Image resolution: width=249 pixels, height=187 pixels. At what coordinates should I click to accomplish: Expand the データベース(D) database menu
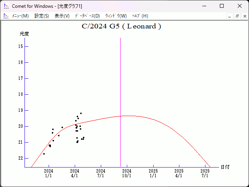87,16
